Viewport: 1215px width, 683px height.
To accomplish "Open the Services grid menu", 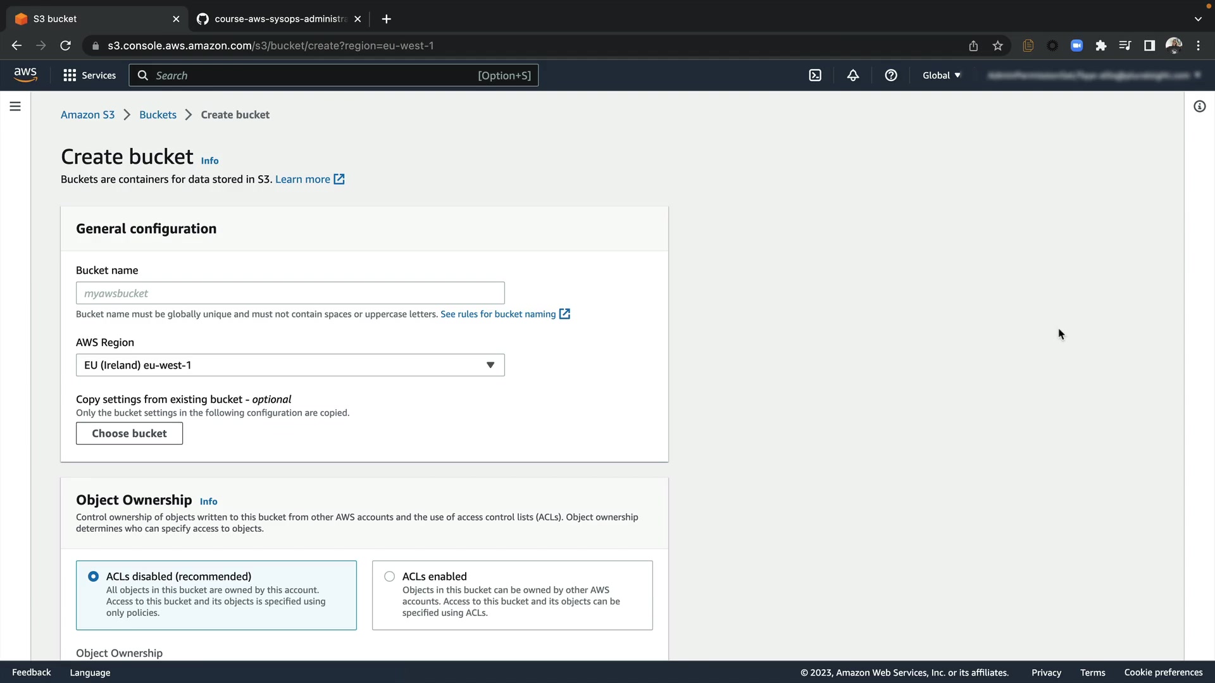I will tap(89, 75).
